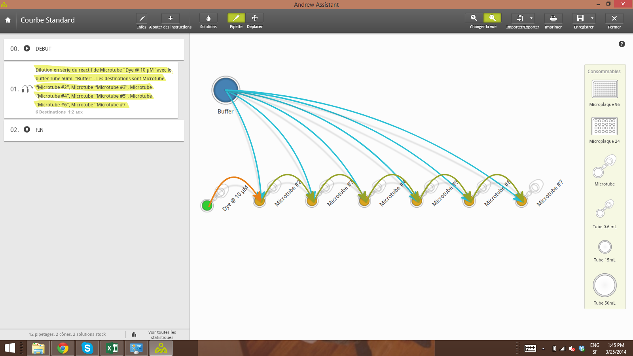Open the taskbar clock and date
The image size is (633, 356).
click(x=616, y=348)
